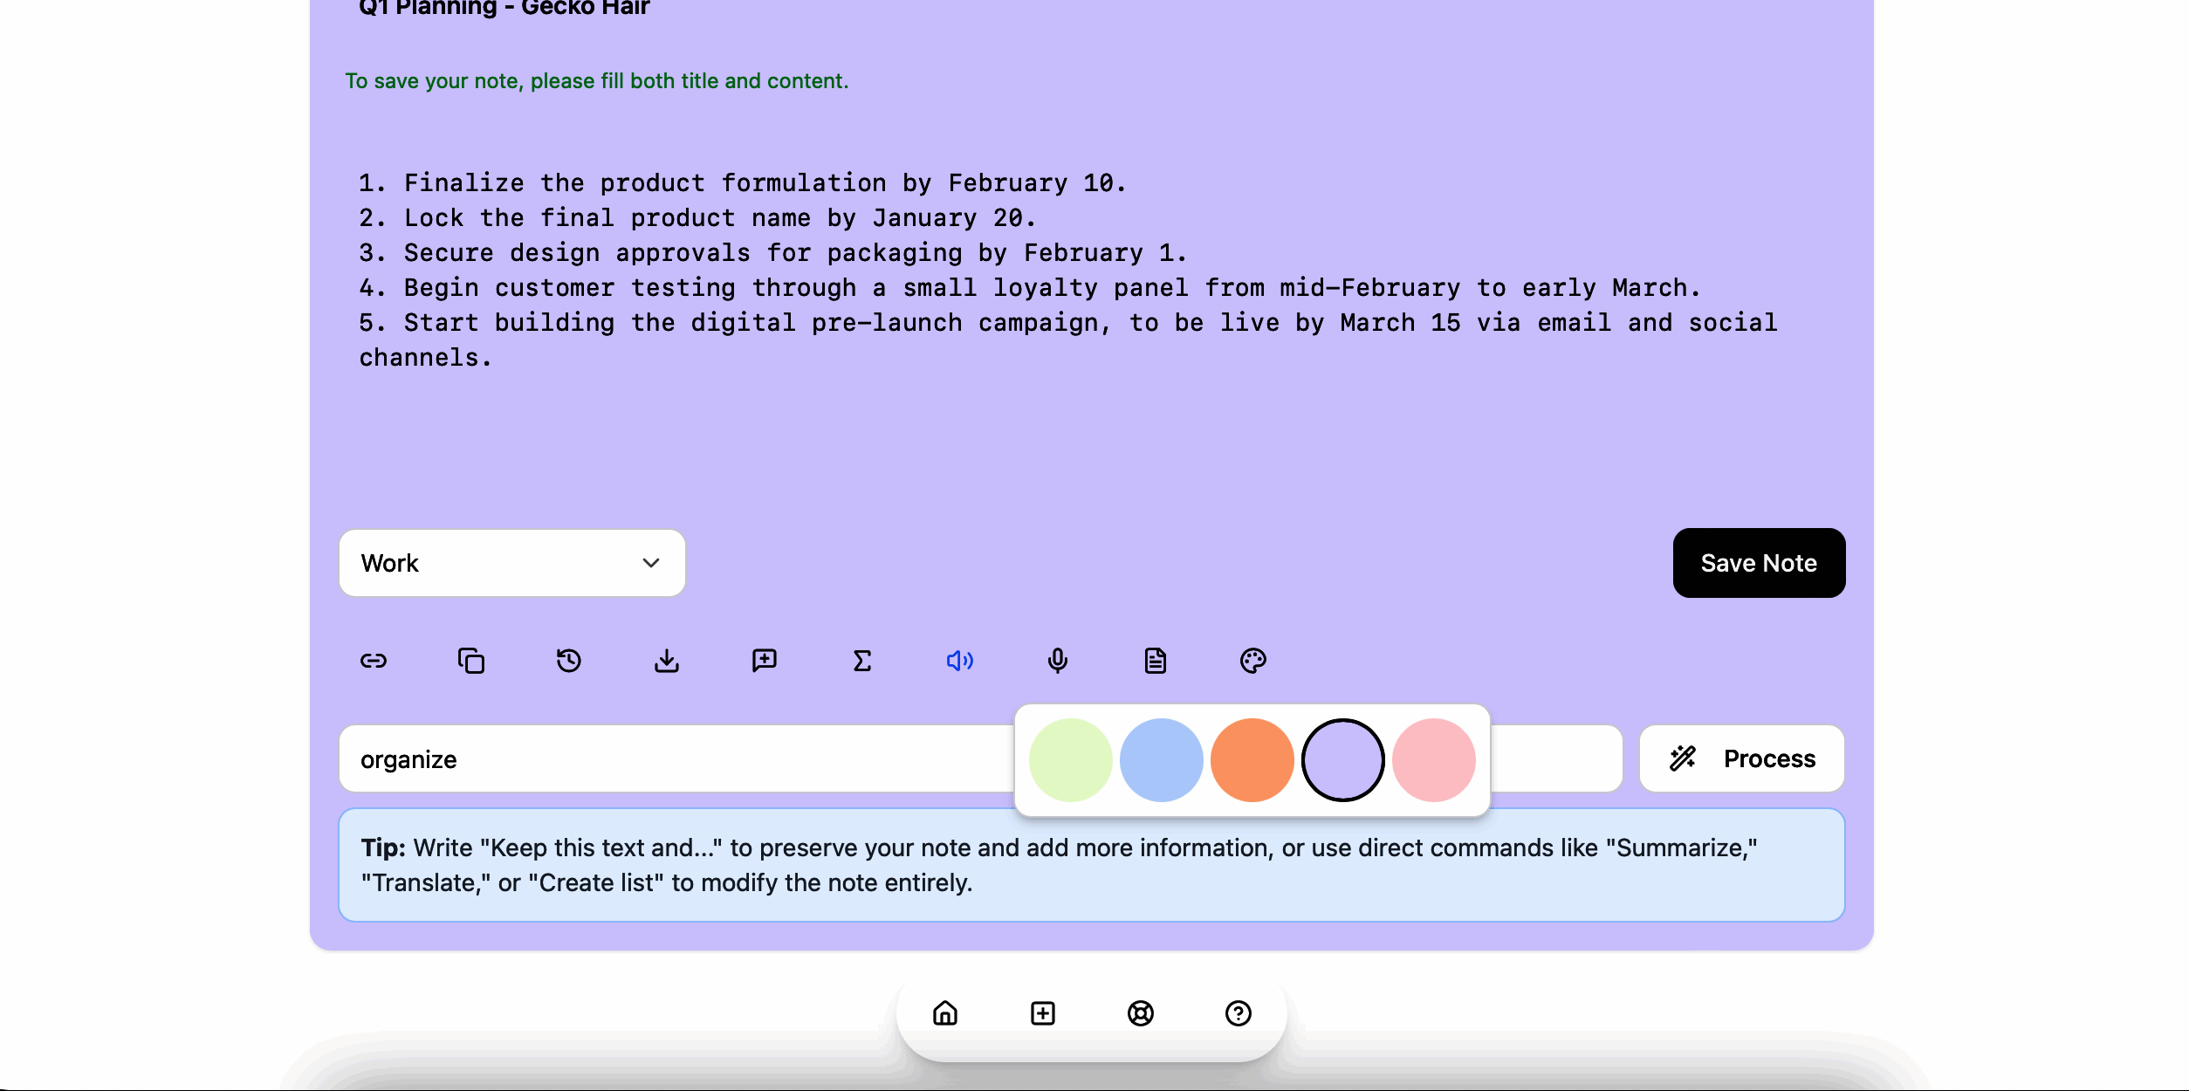This screenshot has width=2189, height=1091.
Task: Select the orange color swatch
Action: pyautogui.click(x=1252, y=760)
